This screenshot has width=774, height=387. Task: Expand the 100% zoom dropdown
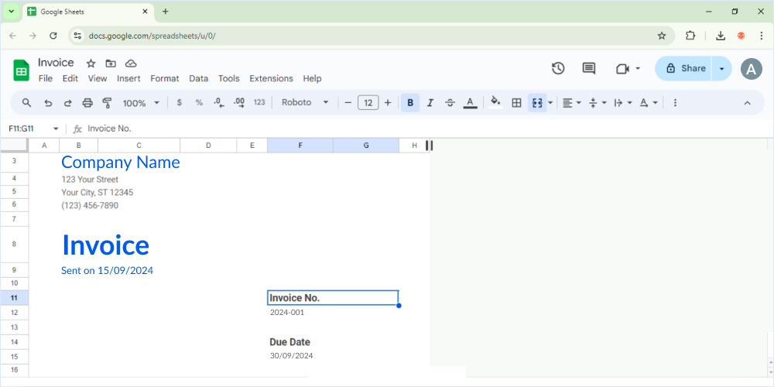(x=141, y=103)
